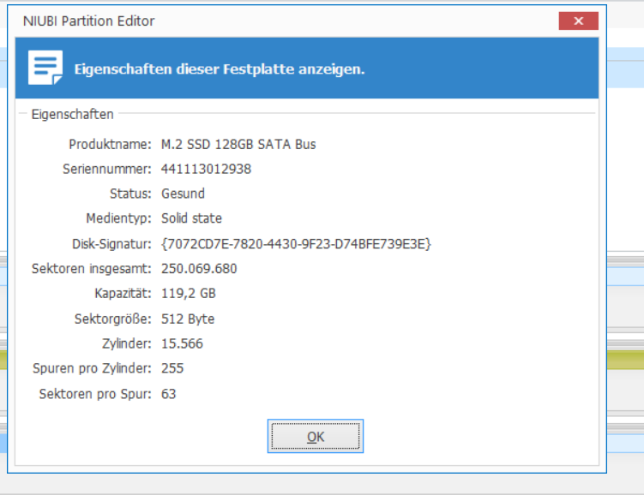Image resolution: width=644 pixels, height=495 pixels.
Task: Click the Status label
Action: click(x=130, y=194)
